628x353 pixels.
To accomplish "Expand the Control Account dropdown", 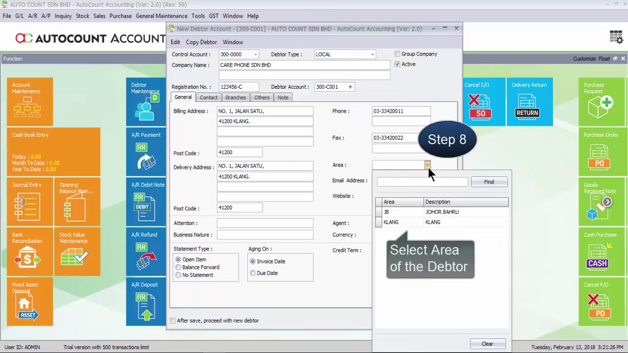I will (255, 54).
